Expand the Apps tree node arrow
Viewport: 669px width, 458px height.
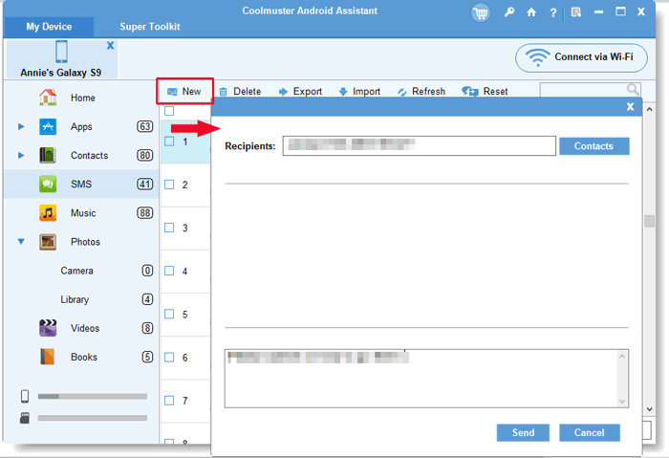pos(21,126)
